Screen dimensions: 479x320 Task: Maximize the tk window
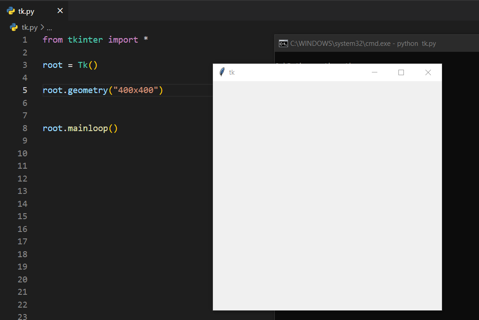click(x=401, y=72)
